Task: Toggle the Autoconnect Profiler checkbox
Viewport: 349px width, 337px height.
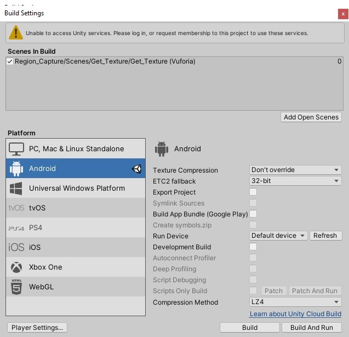Action: click(x=253, y=258)
